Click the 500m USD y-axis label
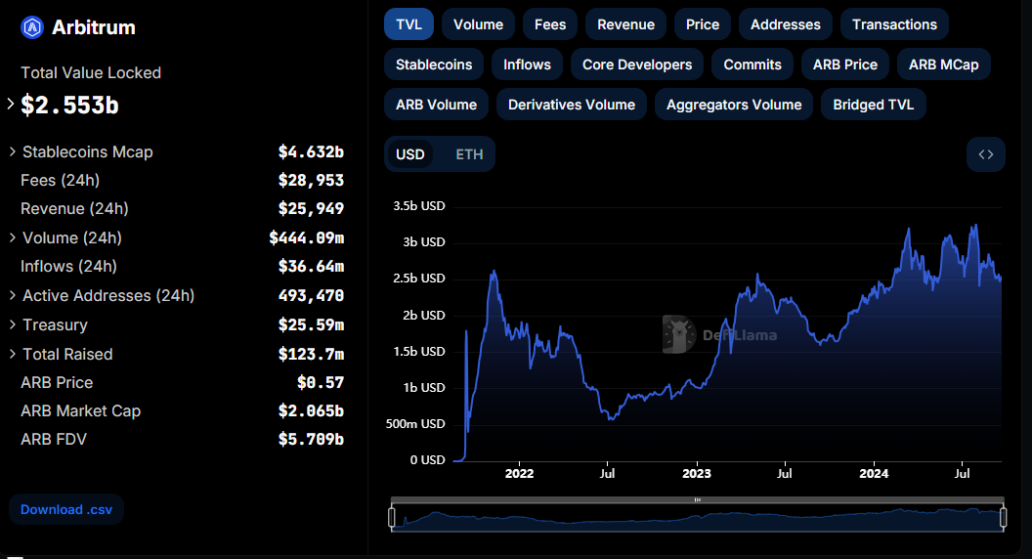This screenshot has width=1032, height=559. click(415, 423)
